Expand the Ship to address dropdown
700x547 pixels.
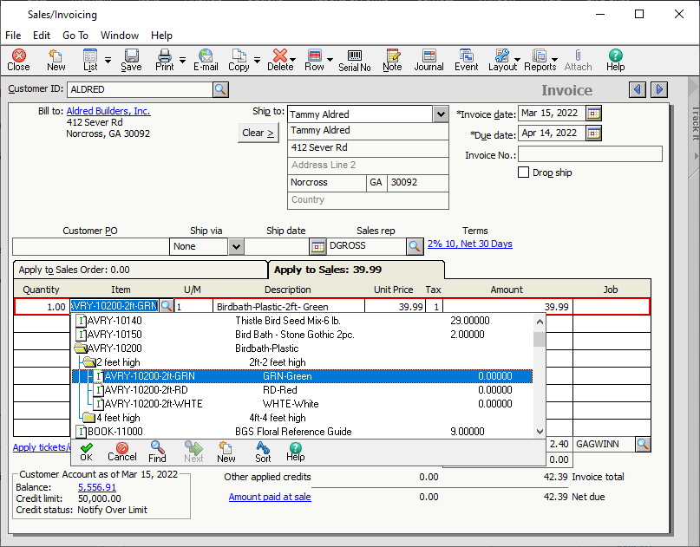pos(440,114)
